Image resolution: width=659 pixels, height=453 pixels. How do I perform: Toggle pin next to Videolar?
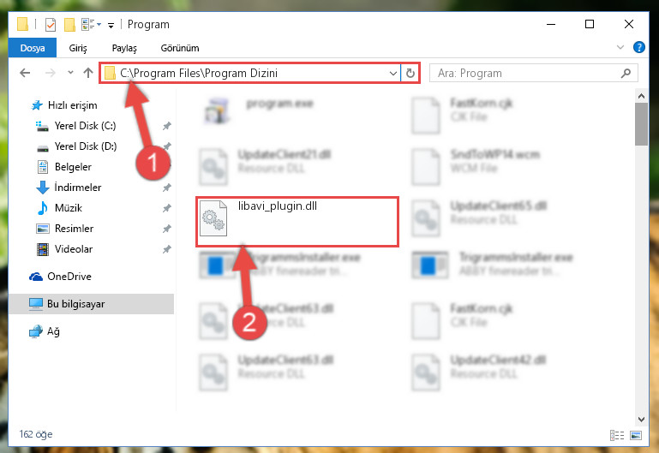[167, 249]
